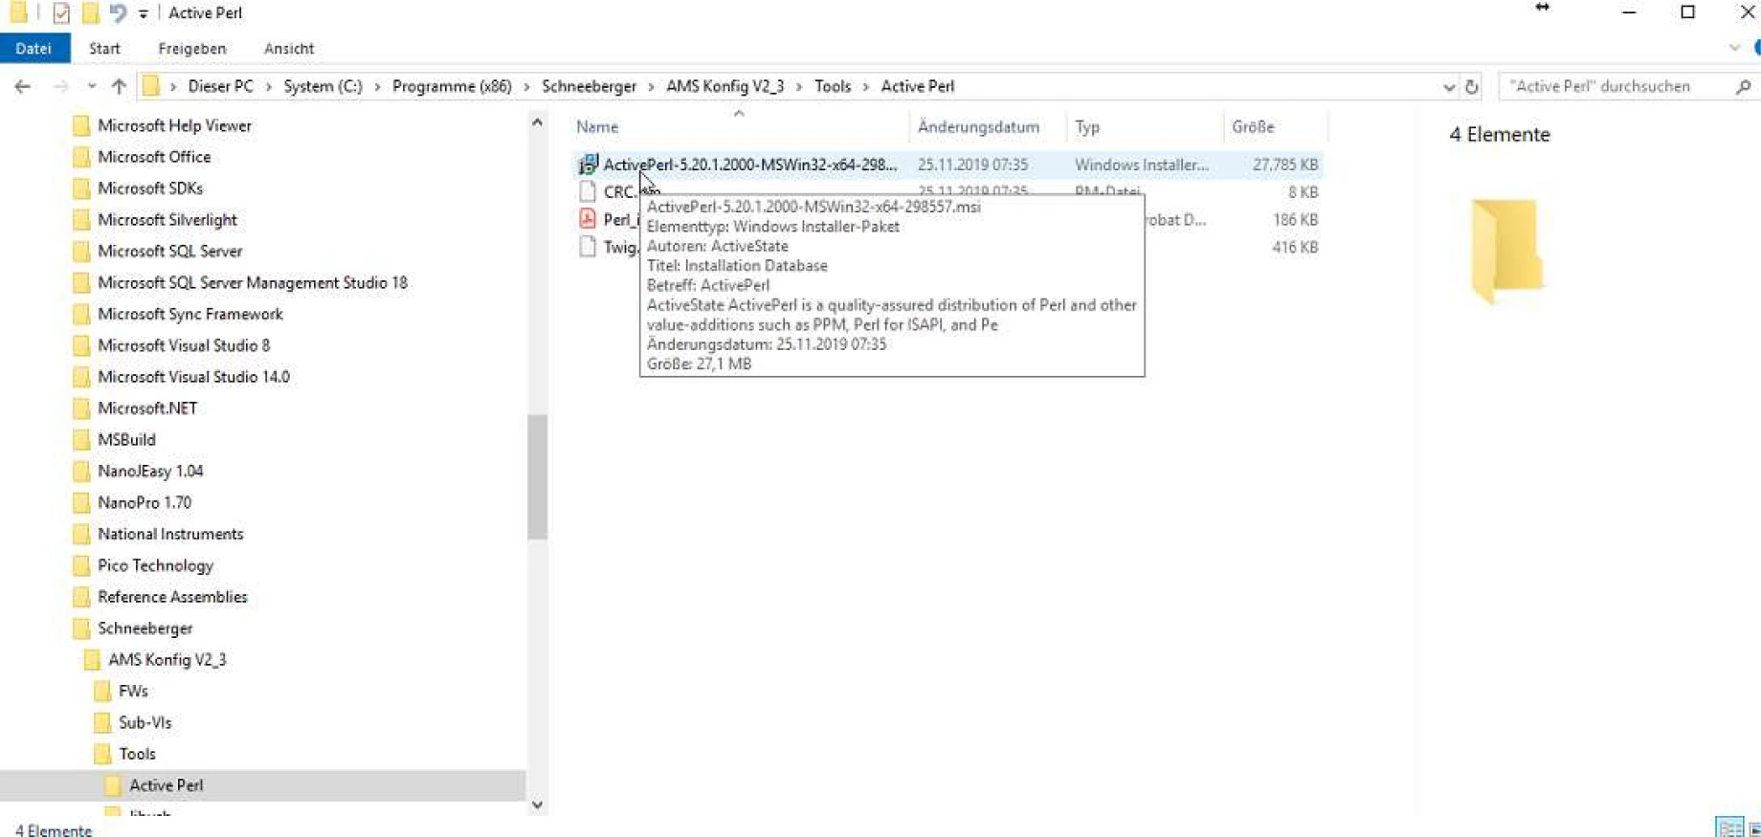Click Tools breadcrumb in address bar
1761x837 pixels.
click(x=833, y=86)
